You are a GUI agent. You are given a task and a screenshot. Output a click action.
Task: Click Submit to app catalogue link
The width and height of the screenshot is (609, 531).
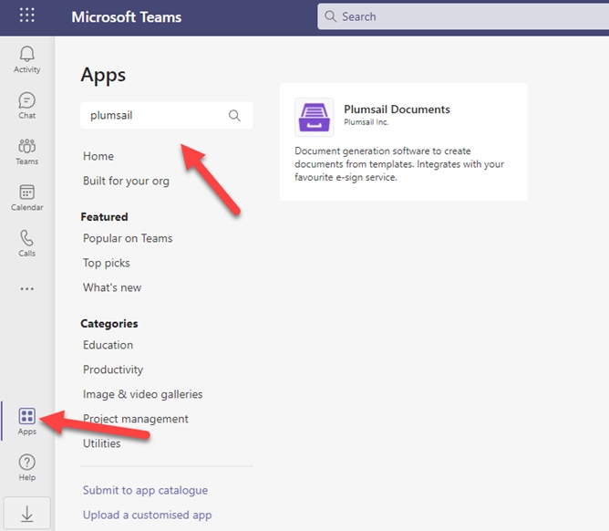tap(145, 491)
